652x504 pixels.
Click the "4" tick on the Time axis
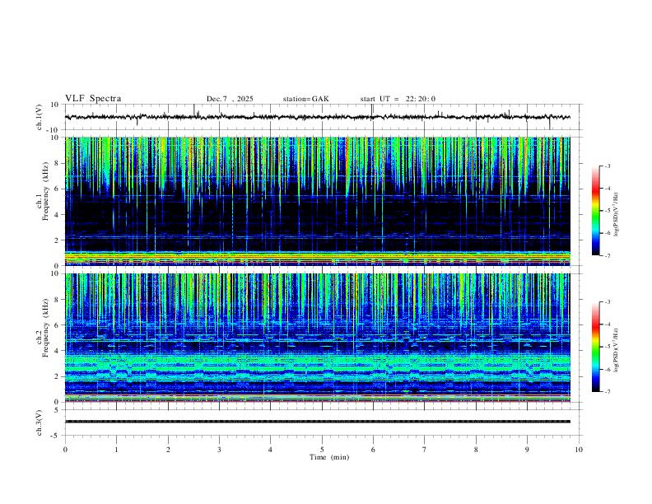(x=270, y=450)
